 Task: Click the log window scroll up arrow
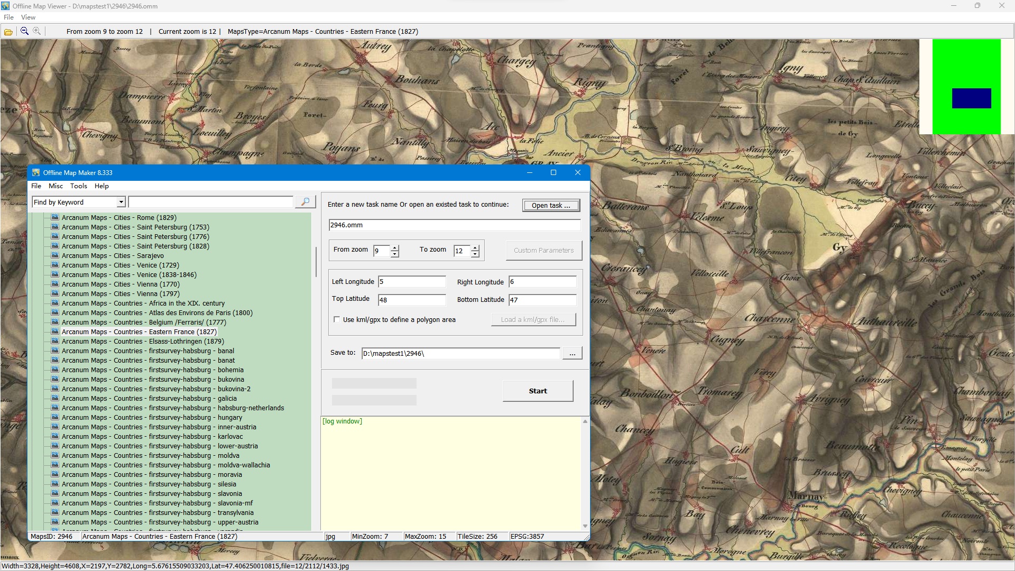point(585,421)
